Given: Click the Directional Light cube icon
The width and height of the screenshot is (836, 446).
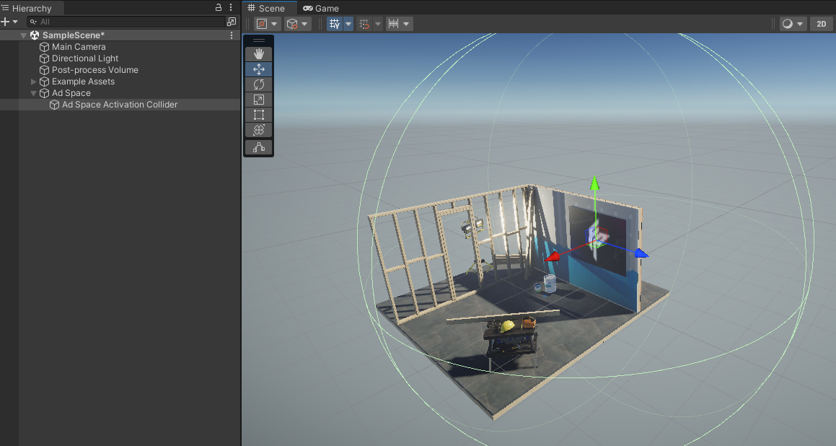Looking at the screenshot, I should click(x=44, y=58).
